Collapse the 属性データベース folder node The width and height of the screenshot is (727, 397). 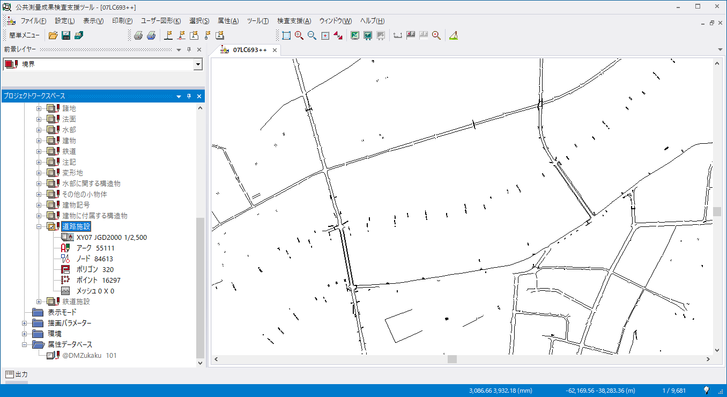coord(25,344)
